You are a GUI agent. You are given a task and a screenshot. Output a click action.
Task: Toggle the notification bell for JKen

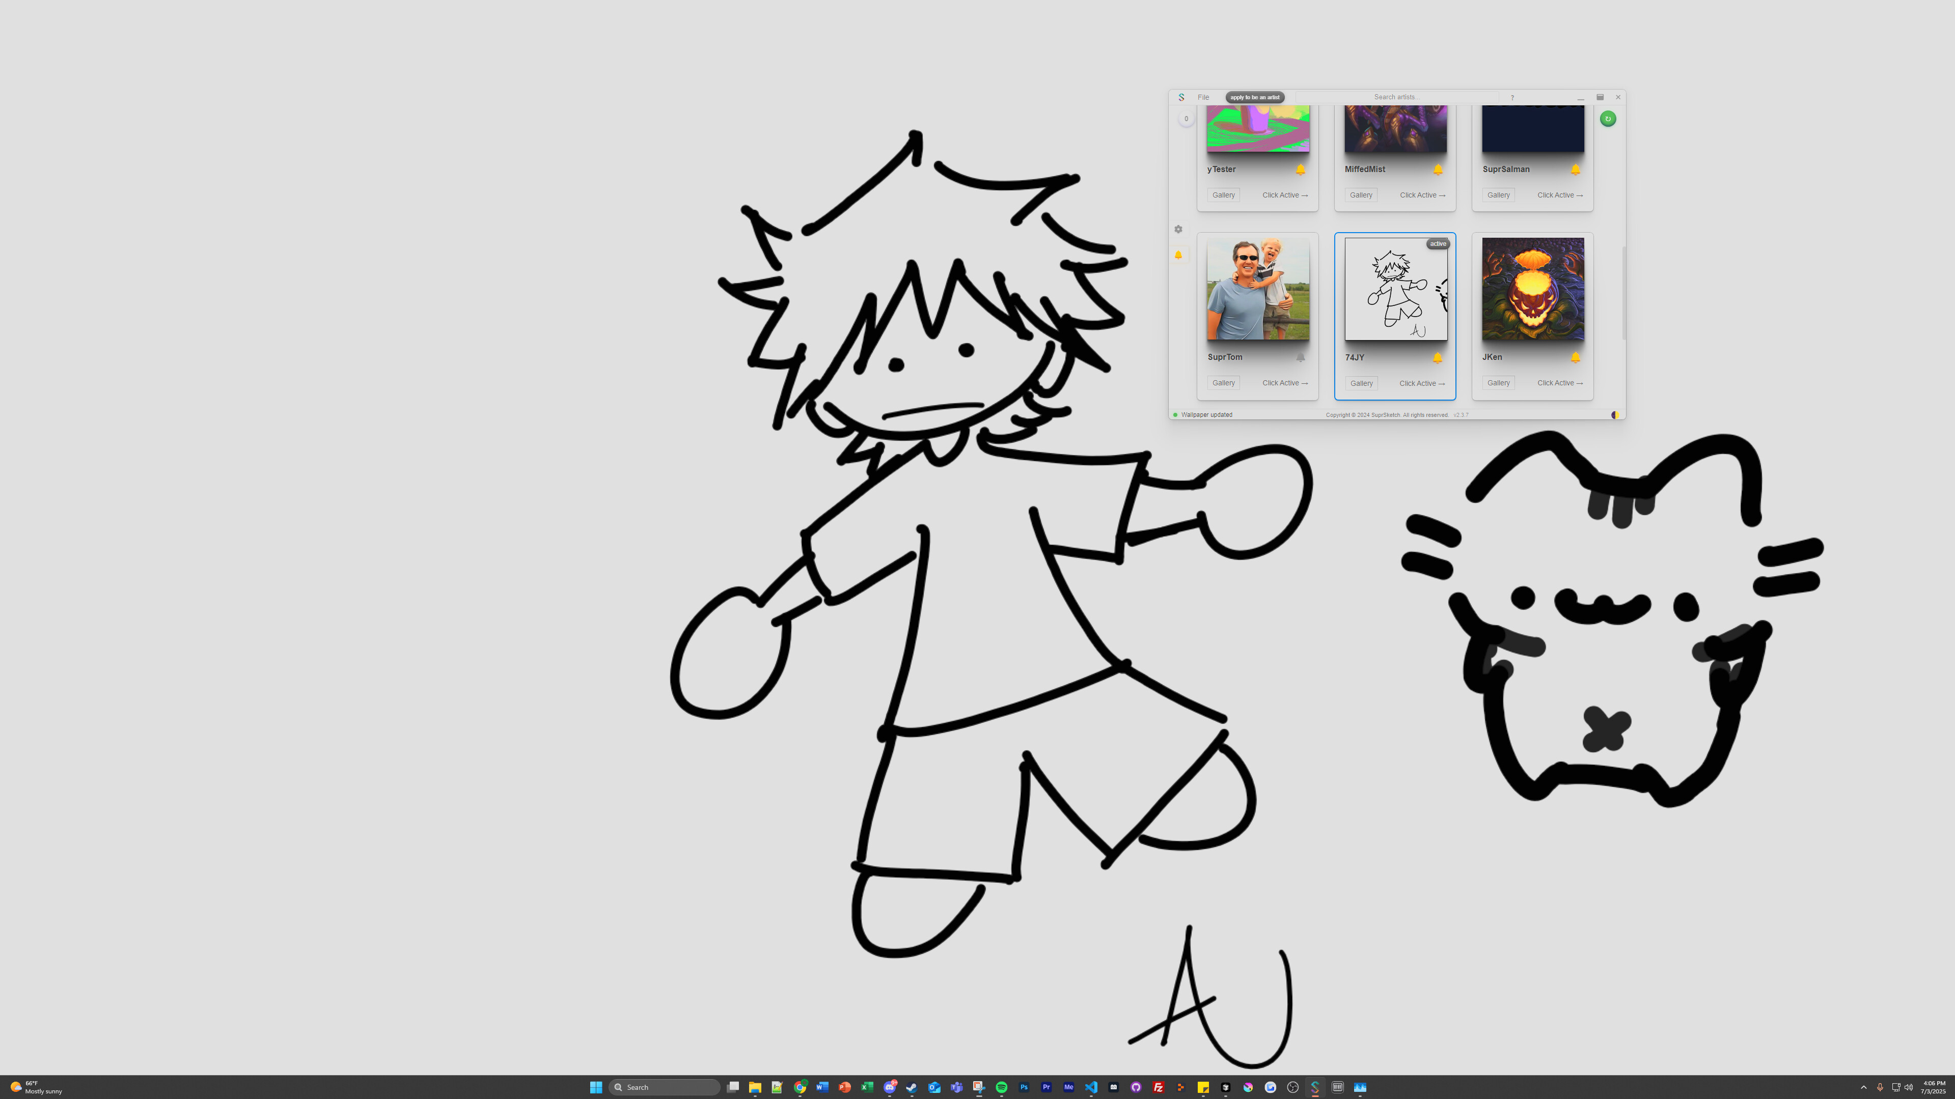click(x=1576, y=357)
